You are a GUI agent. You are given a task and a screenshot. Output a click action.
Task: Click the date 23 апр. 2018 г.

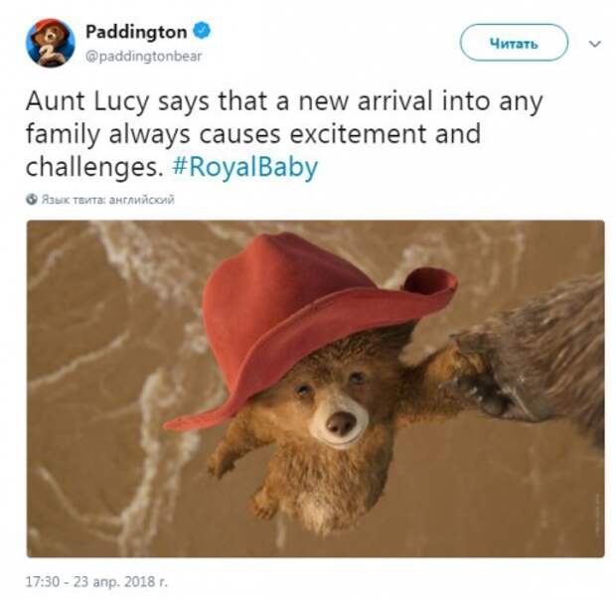point(120,581)
